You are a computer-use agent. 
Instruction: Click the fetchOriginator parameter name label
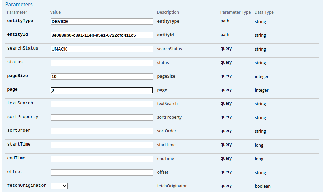27,185
